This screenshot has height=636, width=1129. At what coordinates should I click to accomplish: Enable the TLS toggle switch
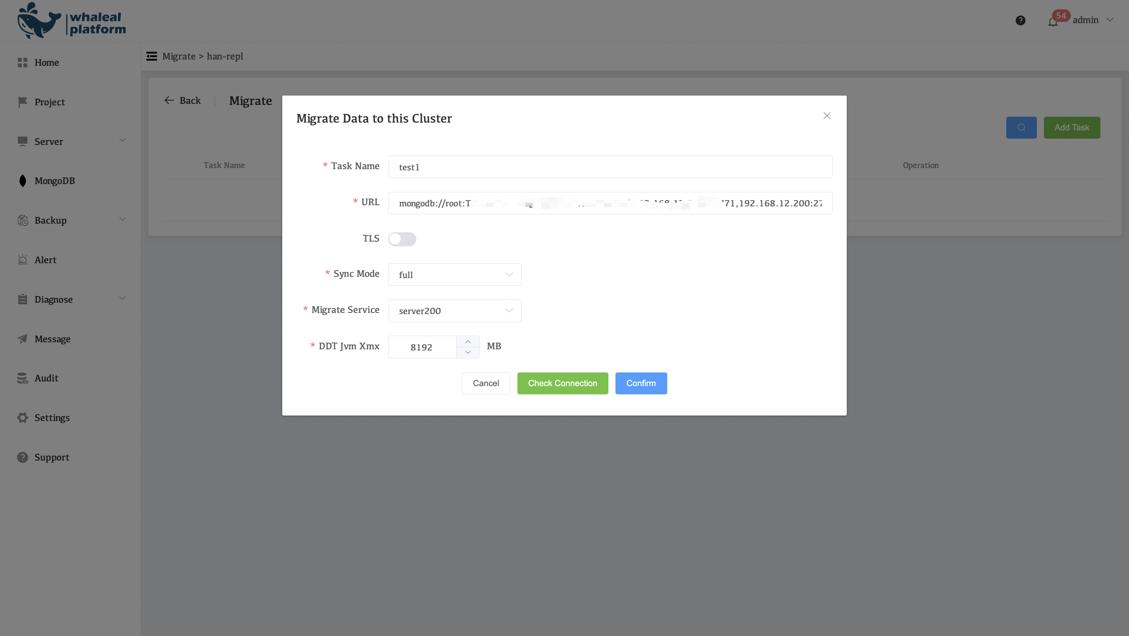[402, 239]
